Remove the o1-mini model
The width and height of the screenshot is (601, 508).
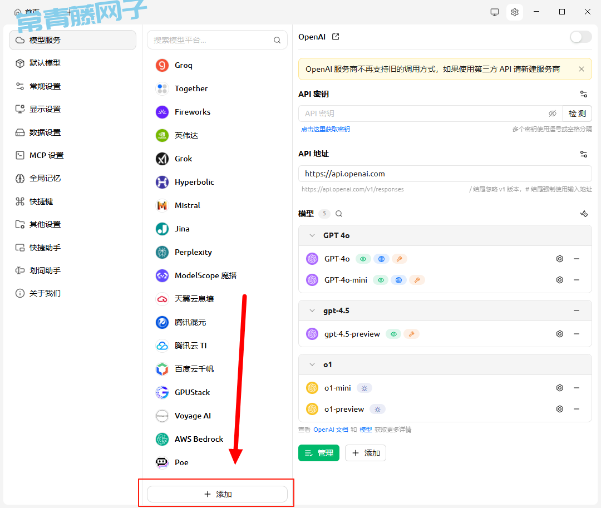point(577,388)
